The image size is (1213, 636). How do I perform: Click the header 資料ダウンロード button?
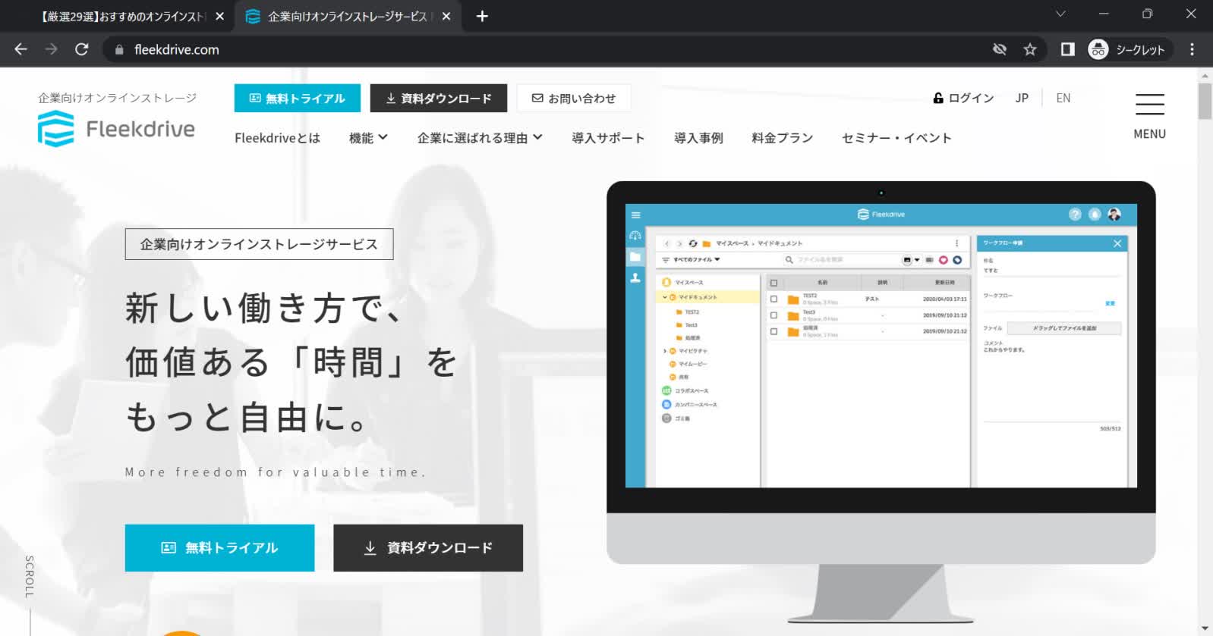pyautogui.click(x=439, y=99)
